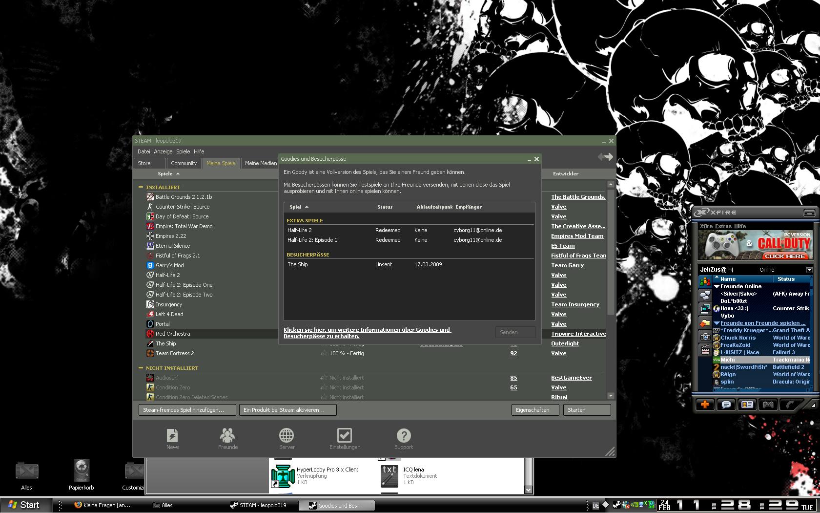Click the Left 4 Dead game icon

pos(150,314)
